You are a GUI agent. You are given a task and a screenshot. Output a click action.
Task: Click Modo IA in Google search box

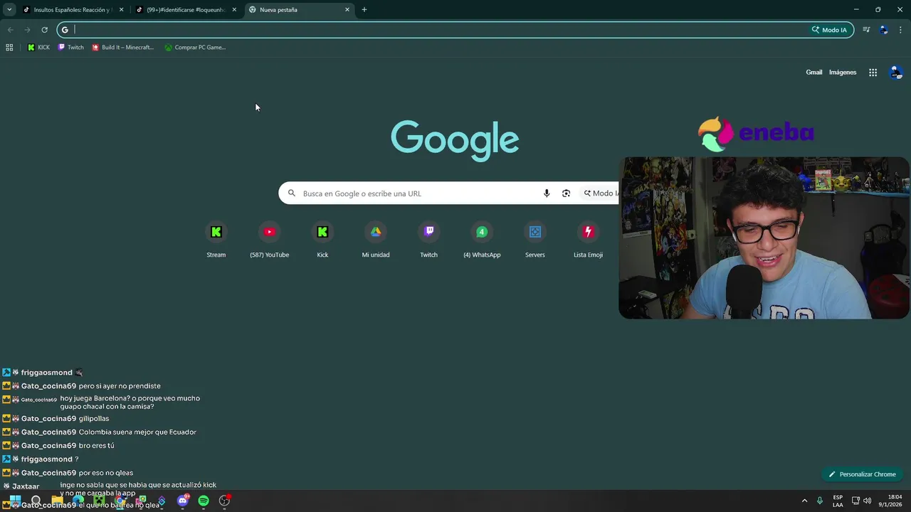click(601, 193)
